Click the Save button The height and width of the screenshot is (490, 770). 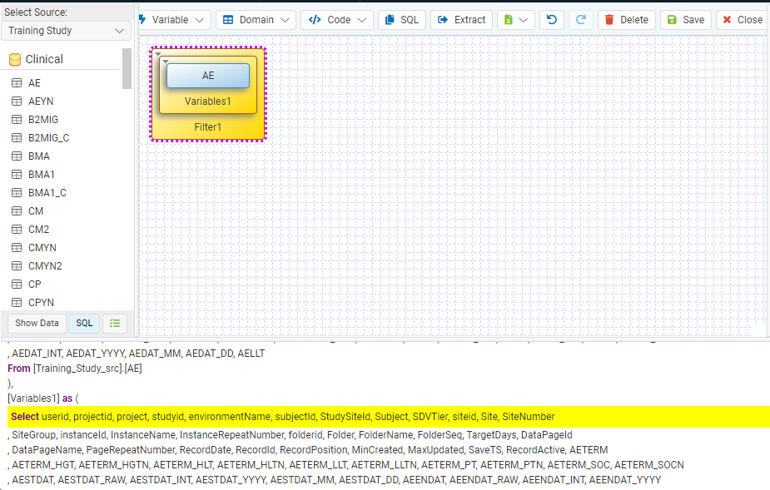point(686,20)
